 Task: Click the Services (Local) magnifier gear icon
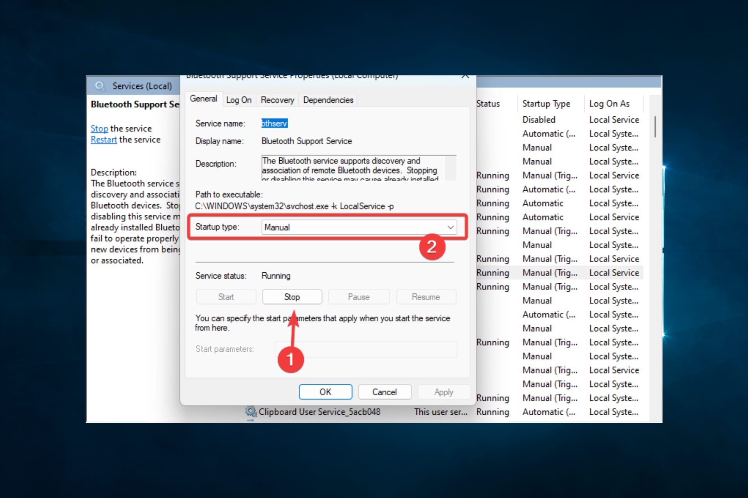point(100,86)
